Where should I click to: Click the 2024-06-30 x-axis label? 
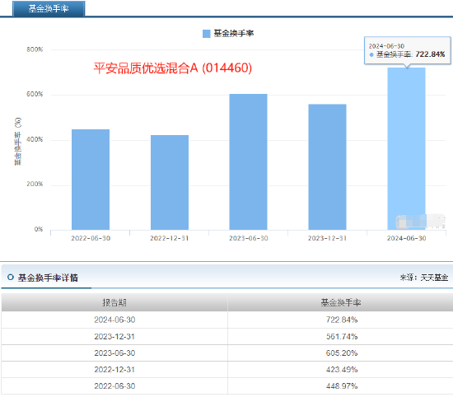[x=407, y=238]
